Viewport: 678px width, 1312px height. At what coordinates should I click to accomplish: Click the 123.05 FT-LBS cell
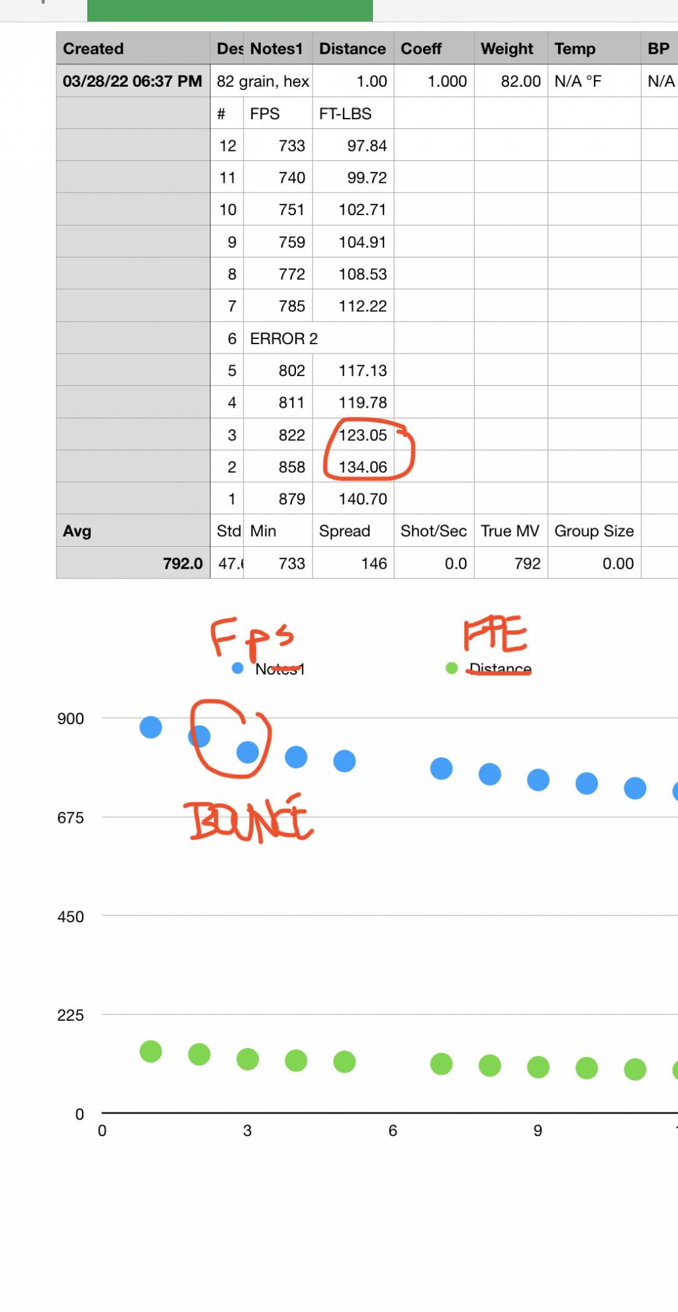point(353,435)
